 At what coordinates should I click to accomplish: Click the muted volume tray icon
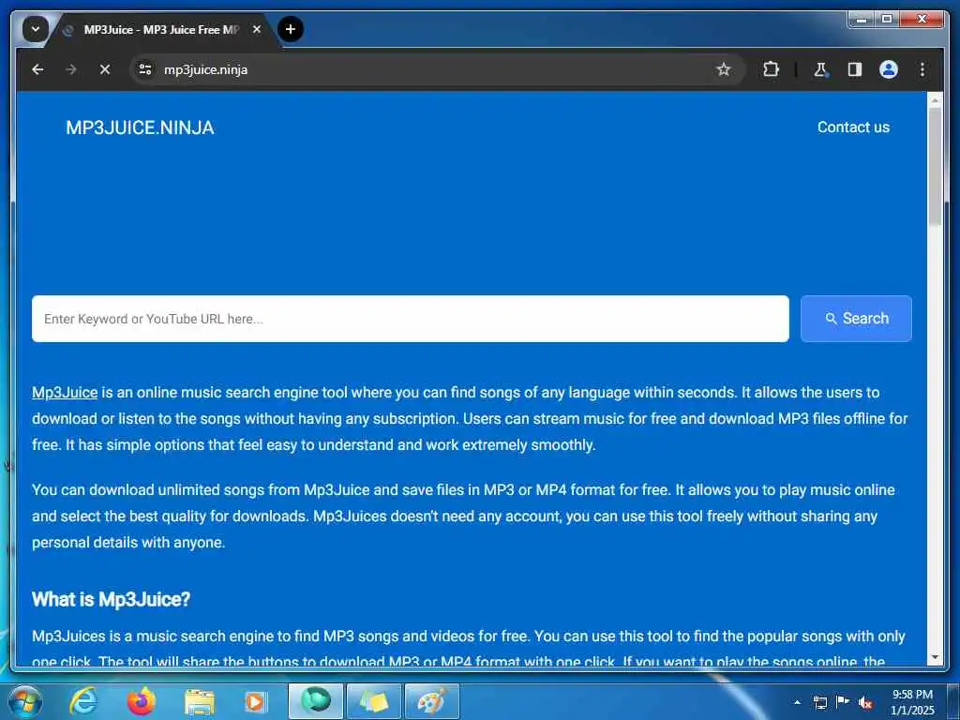[865, 703]
